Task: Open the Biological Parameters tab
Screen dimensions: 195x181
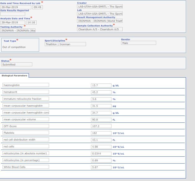Action: 14,75
